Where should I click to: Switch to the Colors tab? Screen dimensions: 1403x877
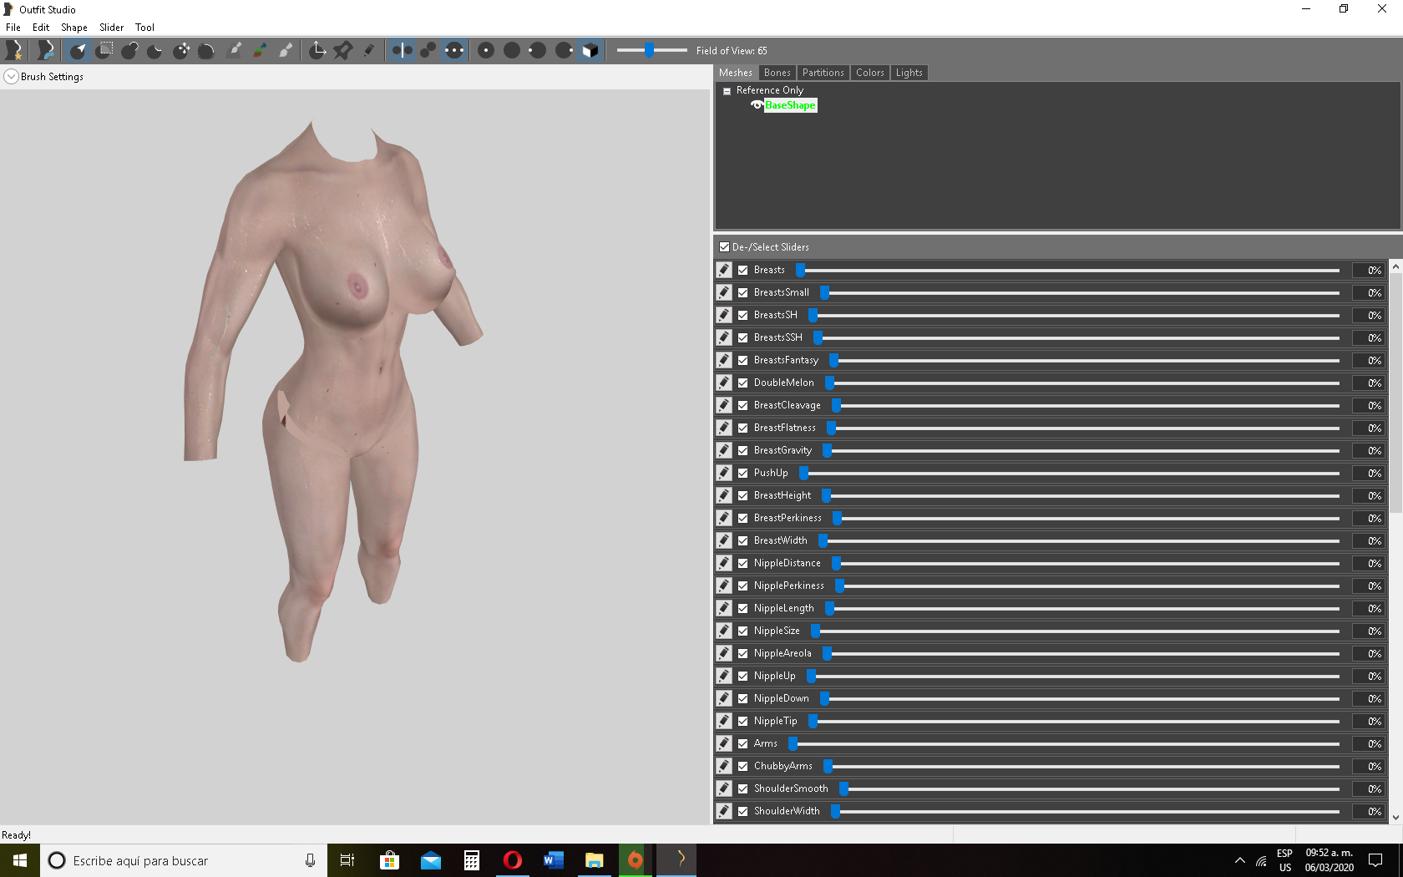[x=869, y=73]
